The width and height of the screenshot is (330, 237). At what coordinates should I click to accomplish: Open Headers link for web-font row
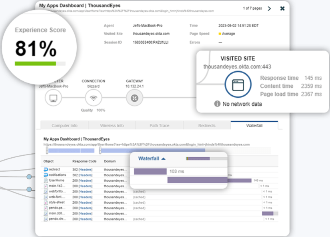[86, 197]
